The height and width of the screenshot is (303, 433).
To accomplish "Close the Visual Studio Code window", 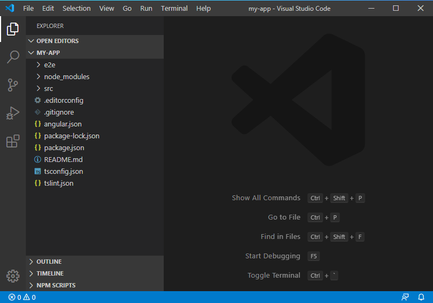I will pos(420,8).
